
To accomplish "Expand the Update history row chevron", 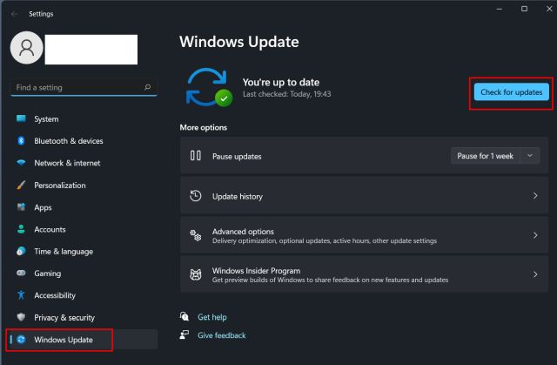I will point(534,196).
